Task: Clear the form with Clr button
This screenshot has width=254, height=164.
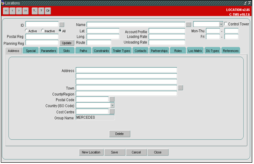Action: click(48, 11)
